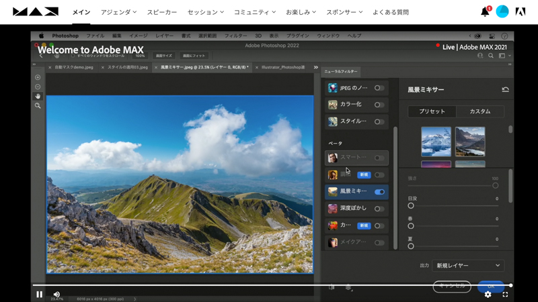Image resolution: width=538 pixels, height=302 pixels.
Task: Switch to the プリセット tab
Action: pos(432,111)
